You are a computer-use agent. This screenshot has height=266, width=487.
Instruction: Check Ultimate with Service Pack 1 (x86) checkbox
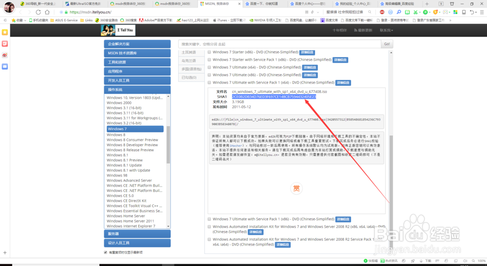(x=209, y=219)
